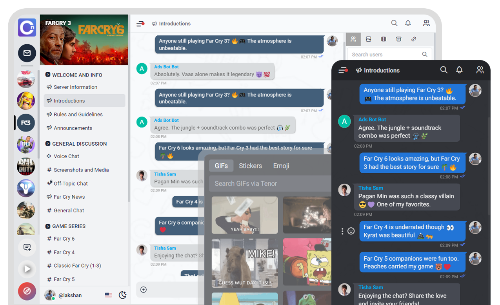This screenshot has width=500, height=305.
Task: Open the create-new-message icon in left rail
Action: 27,247
